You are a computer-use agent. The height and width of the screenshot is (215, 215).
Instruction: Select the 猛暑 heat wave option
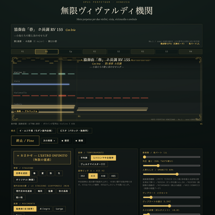(x=51, y=191)
